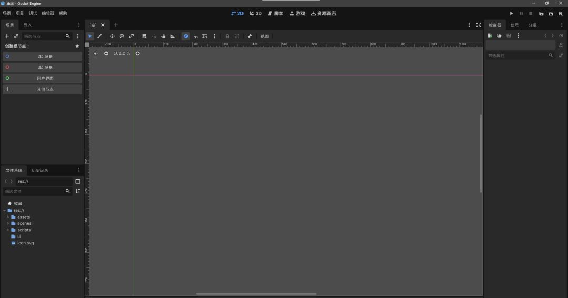The width and height of the screenshot is (568, 298).
Task: Open the 项目 project menu
Action: (x=19, y=13)
